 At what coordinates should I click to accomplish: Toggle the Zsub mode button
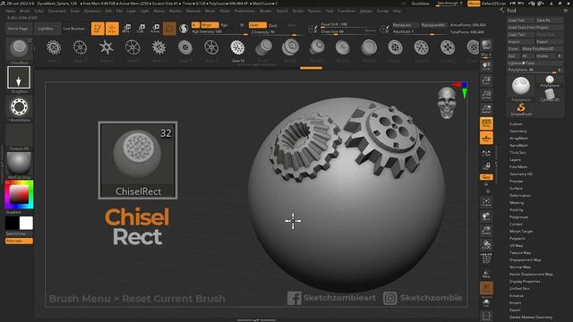coord(273,26)
